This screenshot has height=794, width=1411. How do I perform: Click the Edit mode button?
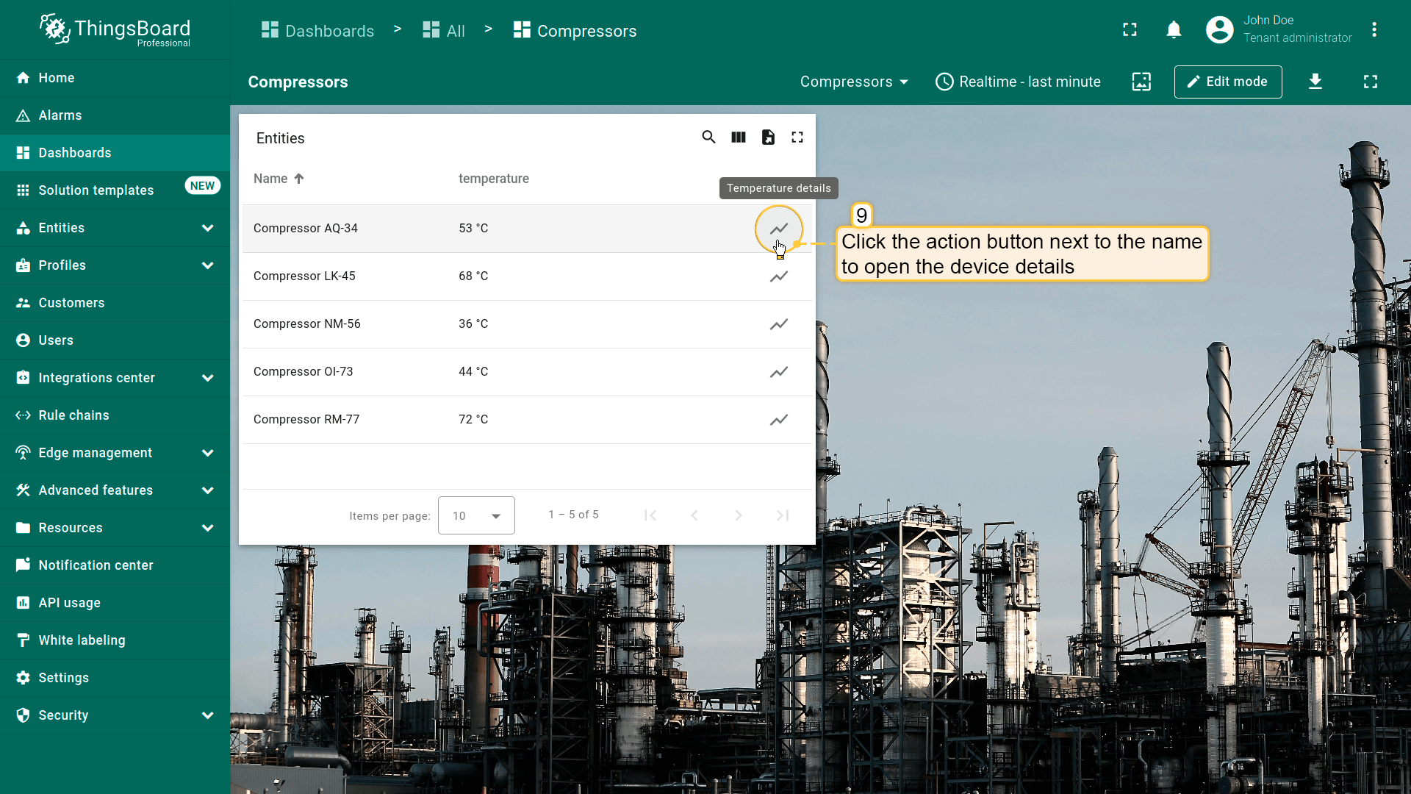[x=1227, y=82]
